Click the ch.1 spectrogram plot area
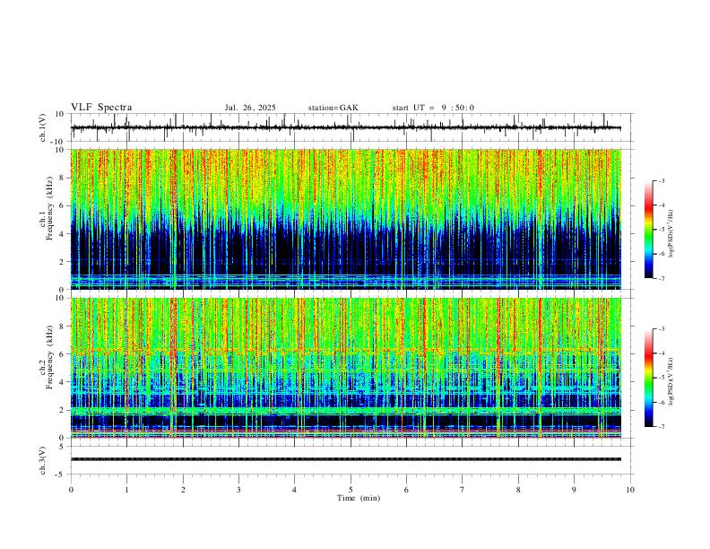Viewport: 710px width, 549px height. coord(345,219)
